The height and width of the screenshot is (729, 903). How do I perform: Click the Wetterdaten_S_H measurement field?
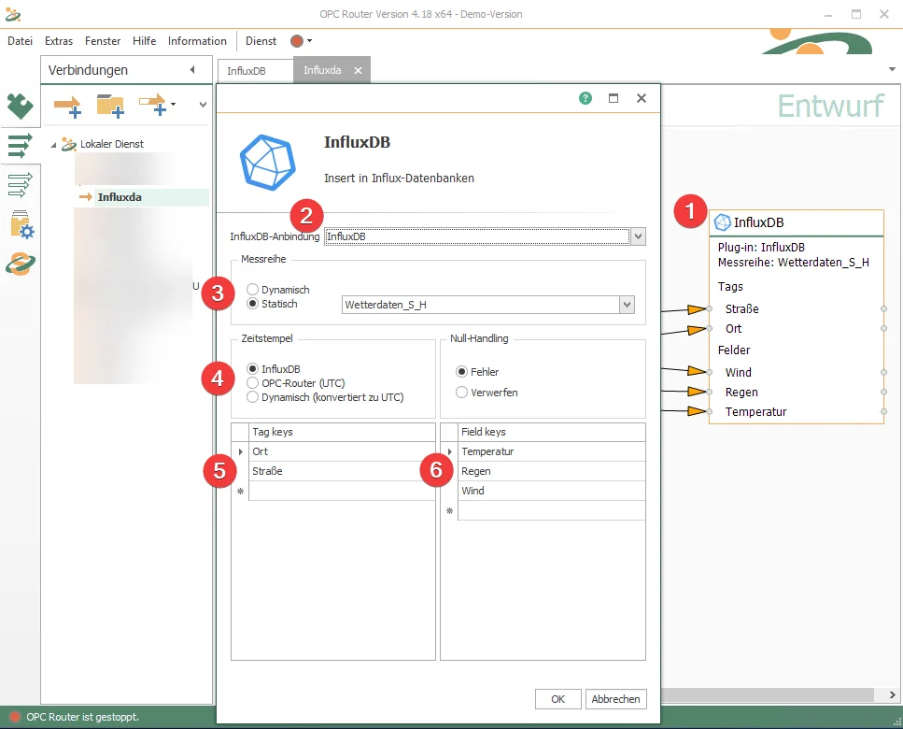(x=481, y=305)
